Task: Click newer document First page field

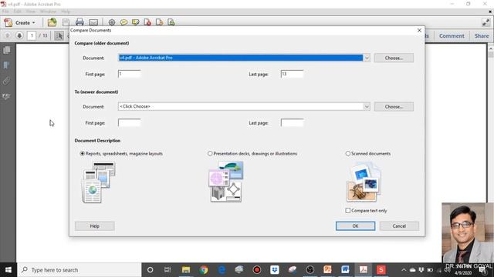Action: tap(129, 122)
